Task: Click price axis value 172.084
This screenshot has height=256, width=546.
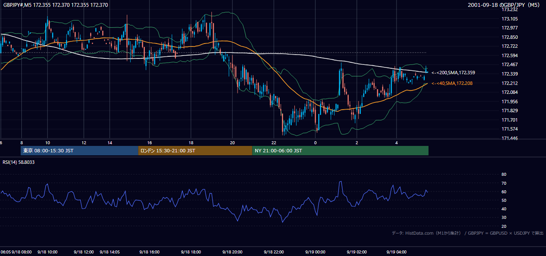Action: (510, 92)
